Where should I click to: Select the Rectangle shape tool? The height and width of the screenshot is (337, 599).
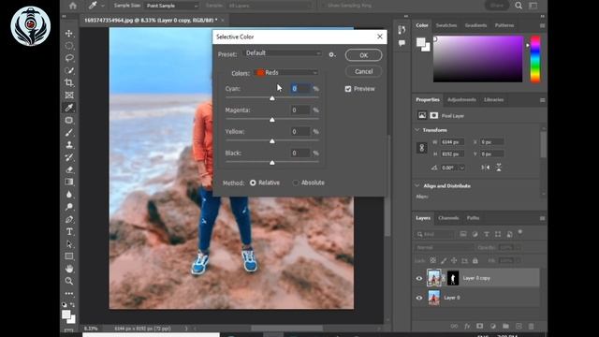point(69,256)
